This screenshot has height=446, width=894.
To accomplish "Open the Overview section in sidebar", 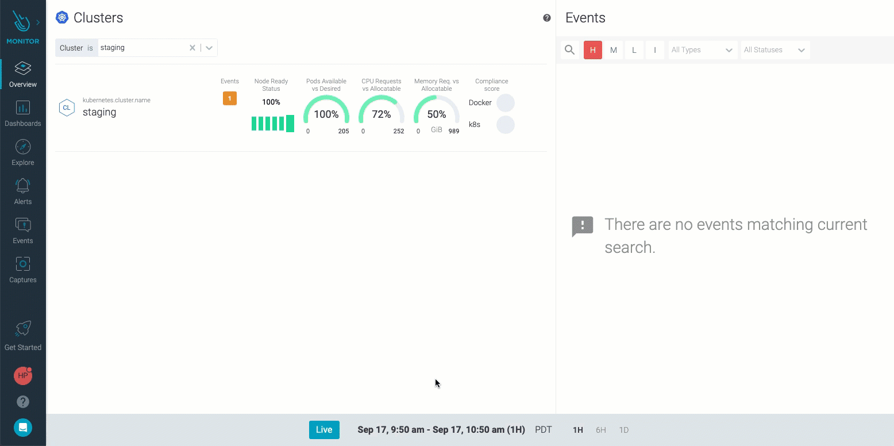I will click(x=23, y=75).
